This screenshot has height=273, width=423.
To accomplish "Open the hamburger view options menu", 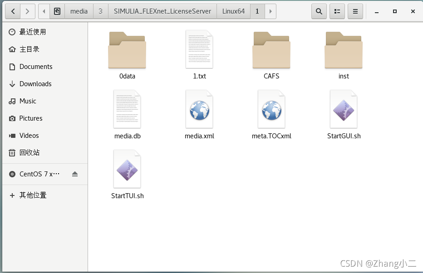I will 355,11.
